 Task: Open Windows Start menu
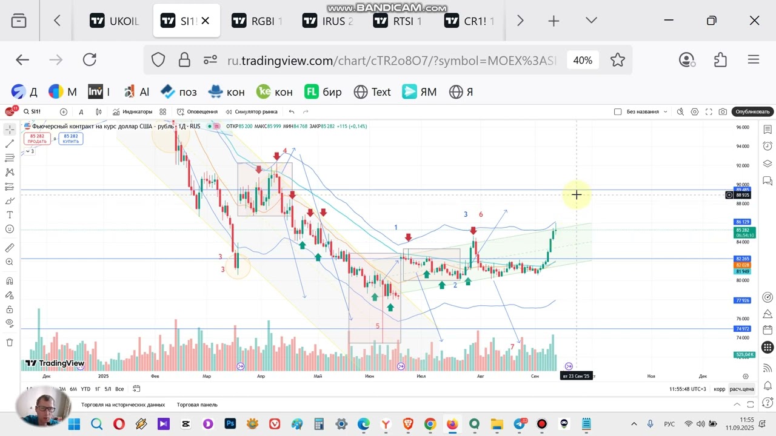click(x=74, y=424)
